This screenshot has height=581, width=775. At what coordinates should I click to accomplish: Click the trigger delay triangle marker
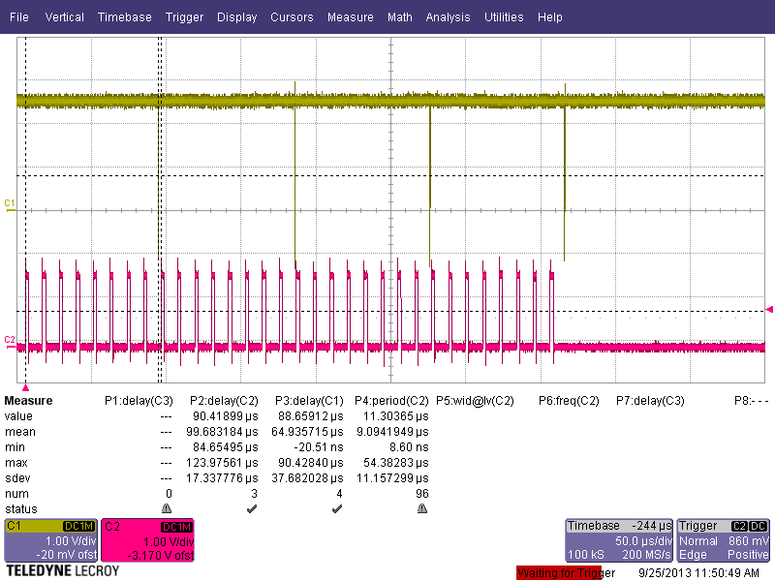25,387
